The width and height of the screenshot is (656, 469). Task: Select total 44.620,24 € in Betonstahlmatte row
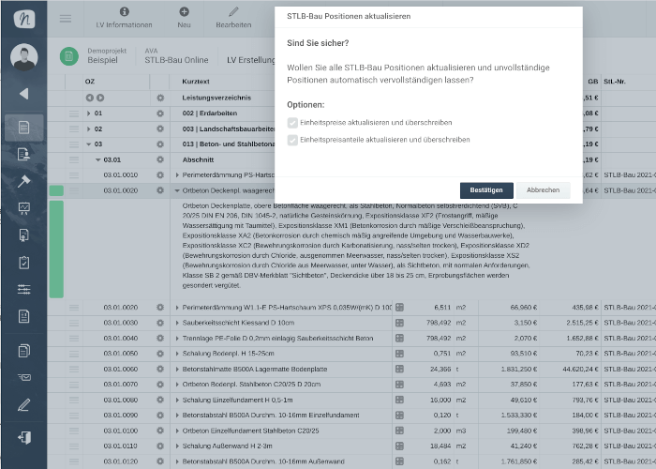580,370
